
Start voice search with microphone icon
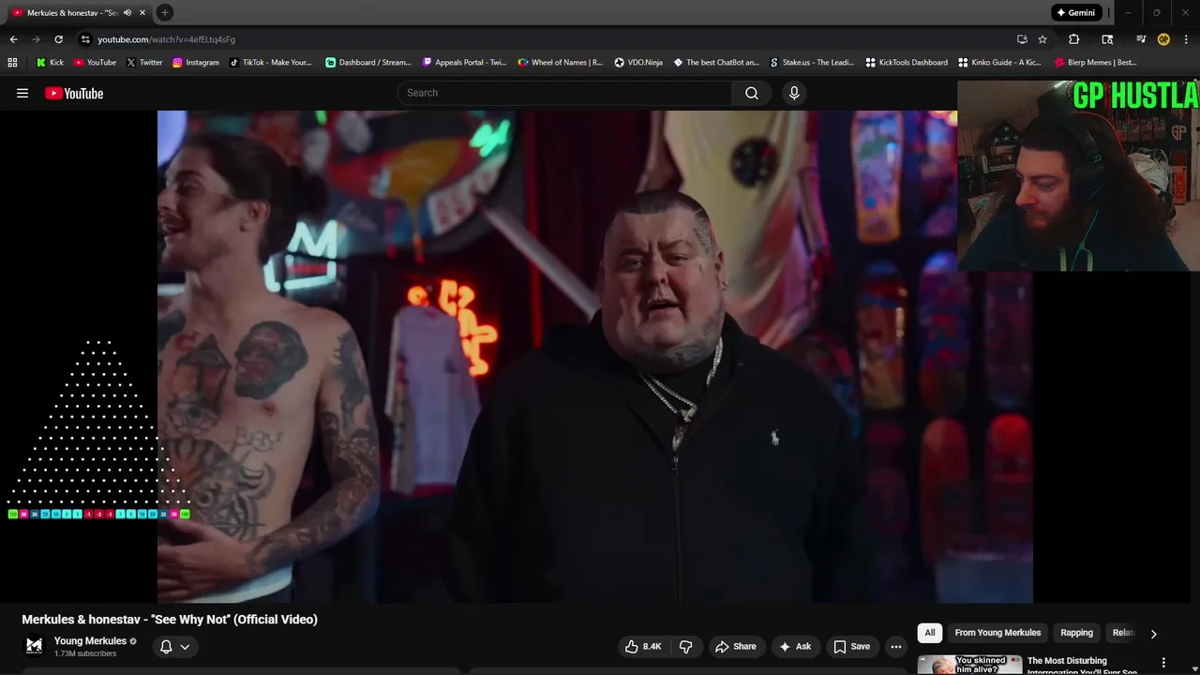(x=794, y=93)
